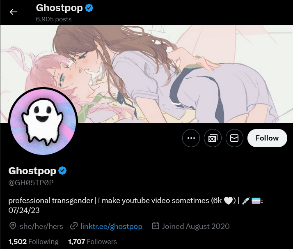Image resolution: width=293 pixels, height=249 pixels.
Task: Follow the Ghostpop account
Action: 267,138
